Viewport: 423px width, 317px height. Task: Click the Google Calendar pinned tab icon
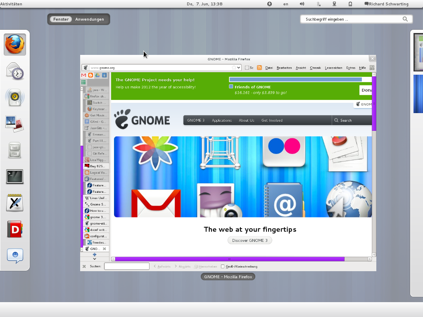(104, 75)
